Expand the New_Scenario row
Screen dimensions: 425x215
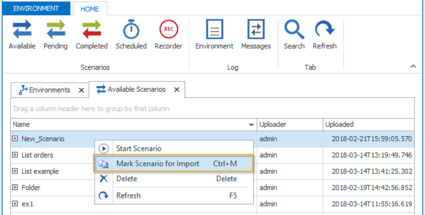click(x=15, y=139)
